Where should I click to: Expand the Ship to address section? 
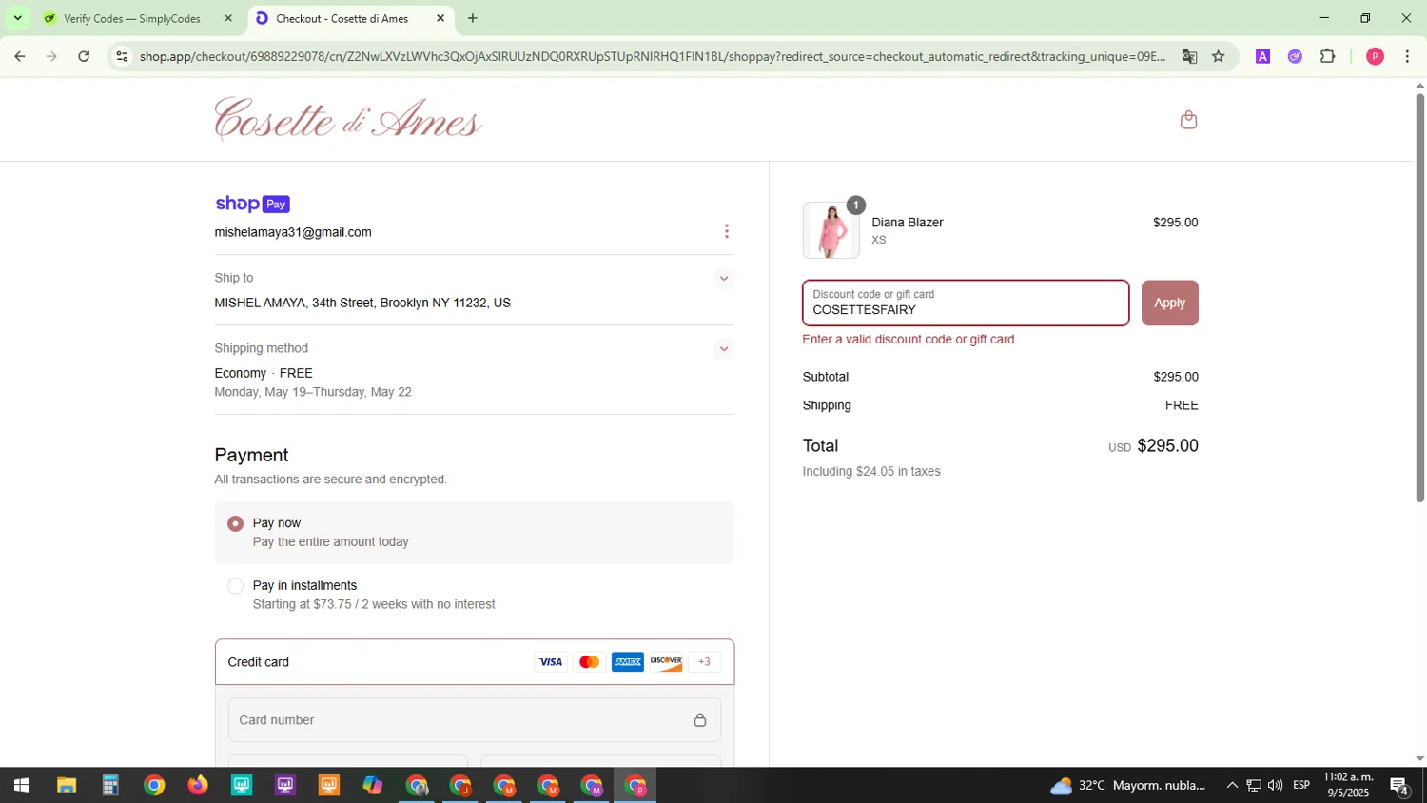click(724, 279)
